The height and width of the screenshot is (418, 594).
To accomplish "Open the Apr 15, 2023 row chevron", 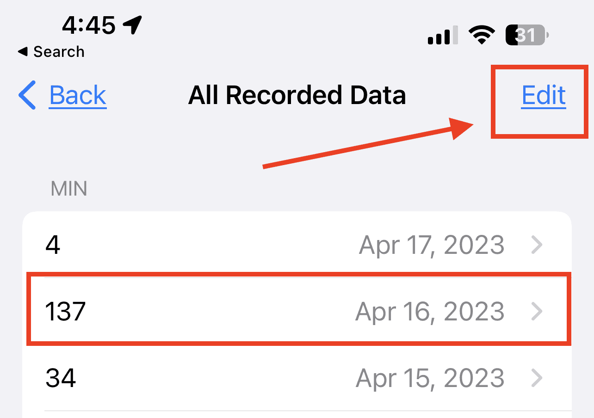I will tap(537, 378).
